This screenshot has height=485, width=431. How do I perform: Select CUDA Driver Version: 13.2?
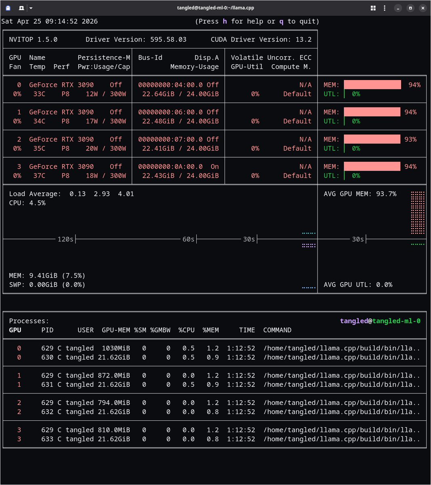click(x=261, y=40)
